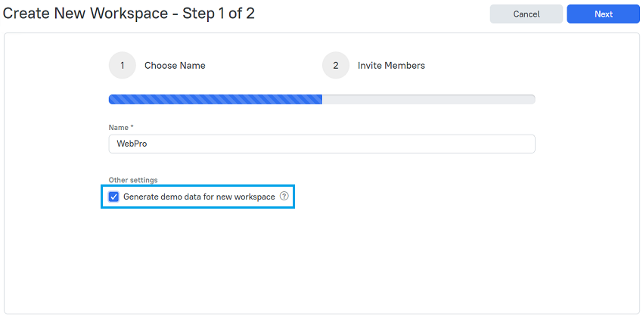Click the Next button
The height and width of the screenshot is (316, 643).
click(603, 14)
